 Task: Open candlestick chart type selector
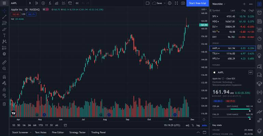point(36,3)
